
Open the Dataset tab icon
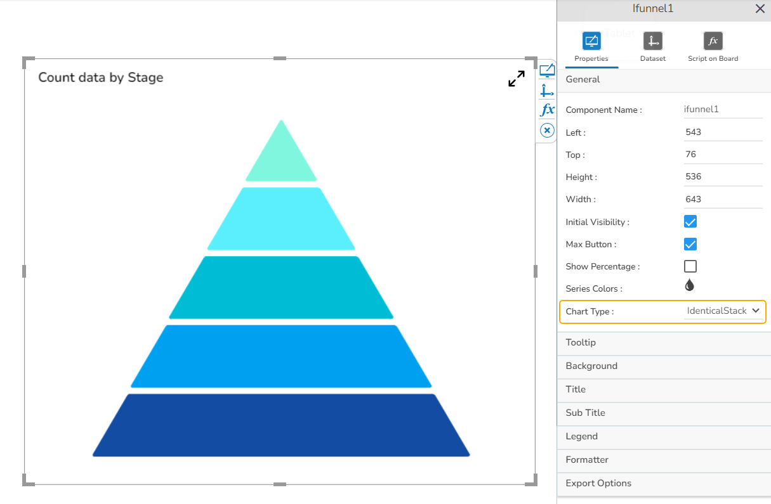pyautogui.click(x=653, y=41)
